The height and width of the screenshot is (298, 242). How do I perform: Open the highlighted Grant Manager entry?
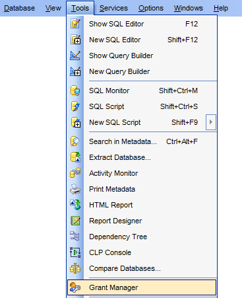coord(142,287)
